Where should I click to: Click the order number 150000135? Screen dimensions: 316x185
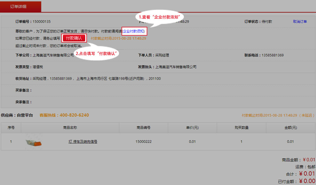(42, 22)
